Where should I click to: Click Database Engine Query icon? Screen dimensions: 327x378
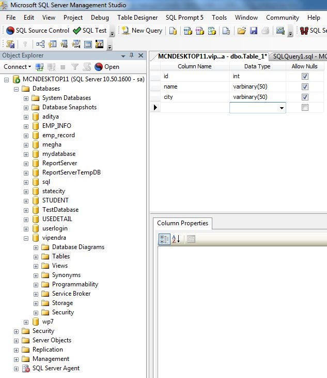(173, 31)
